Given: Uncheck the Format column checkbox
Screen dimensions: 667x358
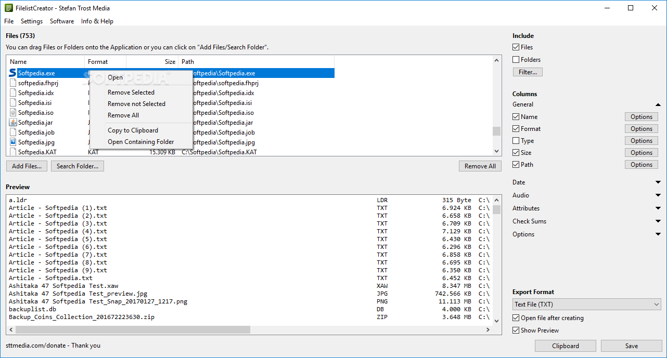Looking at the screenshot, I should 516,129.
